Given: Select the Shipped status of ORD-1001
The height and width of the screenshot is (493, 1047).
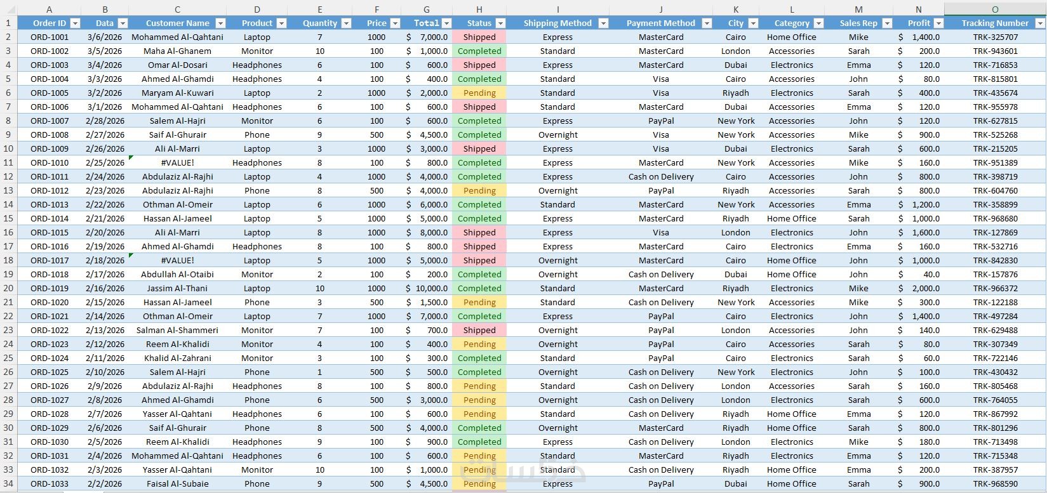Looking at the screenshot, I should (479, 37).
